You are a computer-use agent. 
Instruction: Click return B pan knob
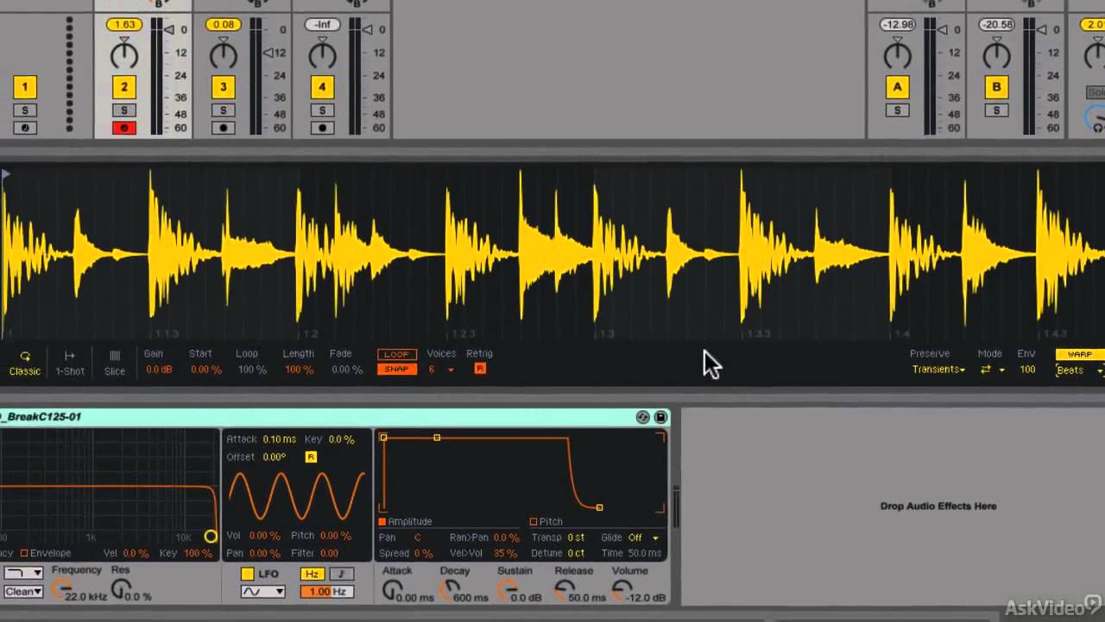pyautogui.click(x=996, y=56)
